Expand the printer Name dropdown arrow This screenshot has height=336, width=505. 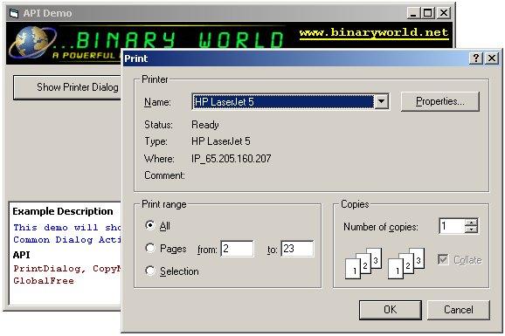[x=381, y=102]
